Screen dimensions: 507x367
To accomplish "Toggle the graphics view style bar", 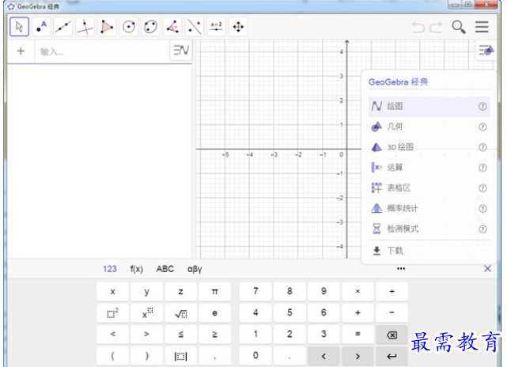I will tap(486, 50).
